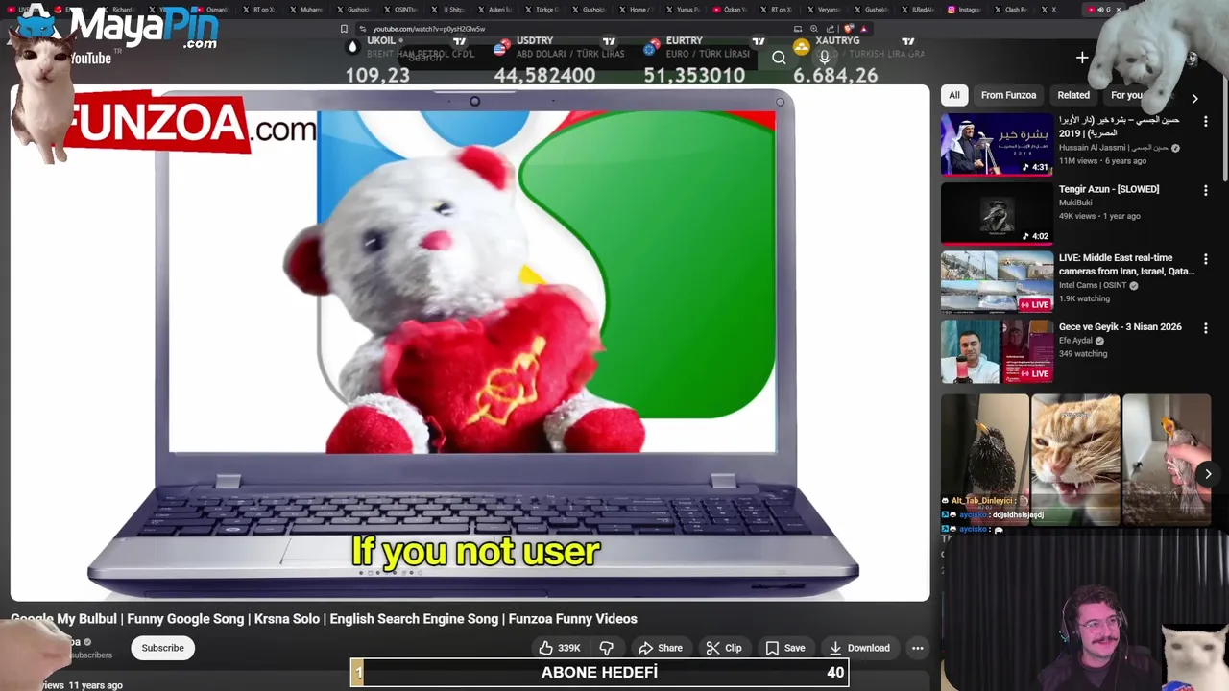Click the video player to pause playback
This screenshot has width=1229, height=691.
[470, 343]
